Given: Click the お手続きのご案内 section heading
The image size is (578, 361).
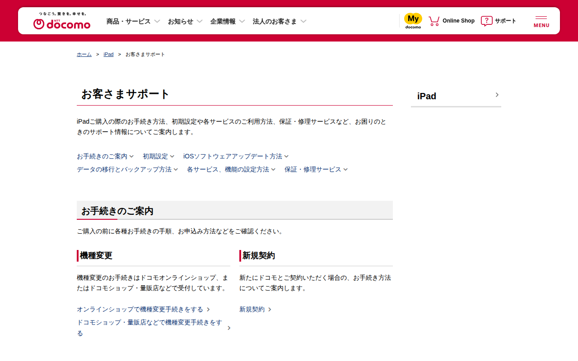Looking at the screenshot, I should click(x=117, y=211).
